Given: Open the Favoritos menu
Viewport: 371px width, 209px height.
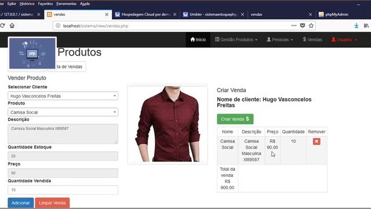Looking at the screenshot, I should coord(45,4).
